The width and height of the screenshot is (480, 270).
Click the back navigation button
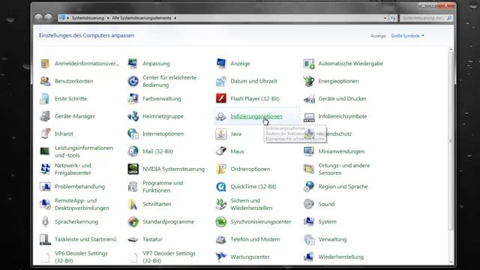point(38,17)
